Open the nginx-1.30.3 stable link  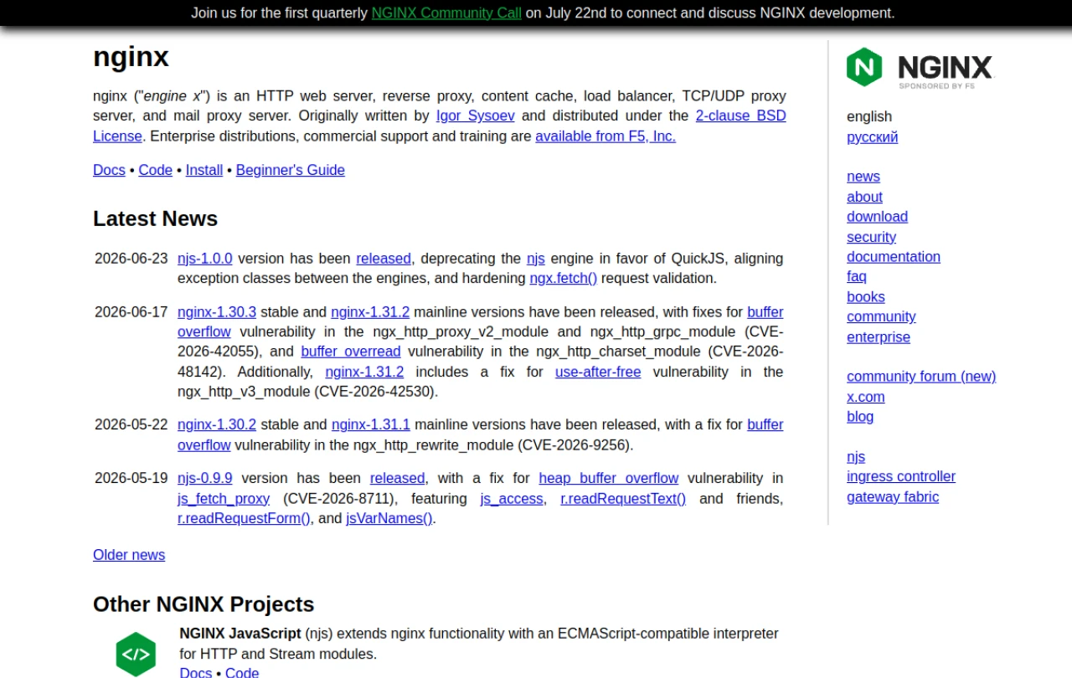(x=217, y=311)
